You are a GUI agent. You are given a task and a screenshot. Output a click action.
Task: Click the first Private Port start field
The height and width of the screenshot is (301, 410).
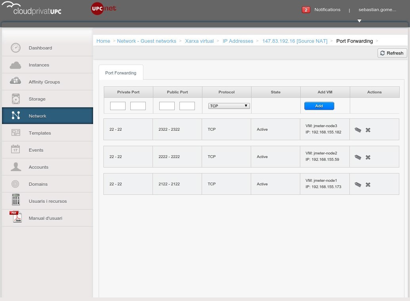(118, 106)
